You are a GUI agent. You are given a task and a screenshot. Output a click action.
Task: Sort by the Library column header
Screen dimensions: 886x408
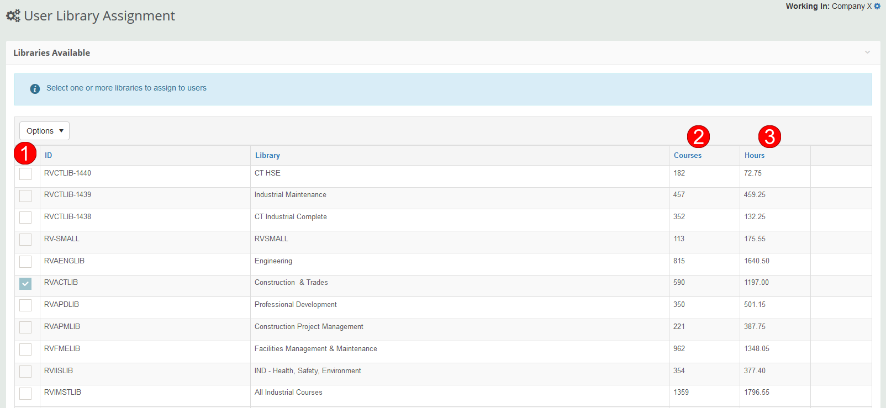coord(267,156)
